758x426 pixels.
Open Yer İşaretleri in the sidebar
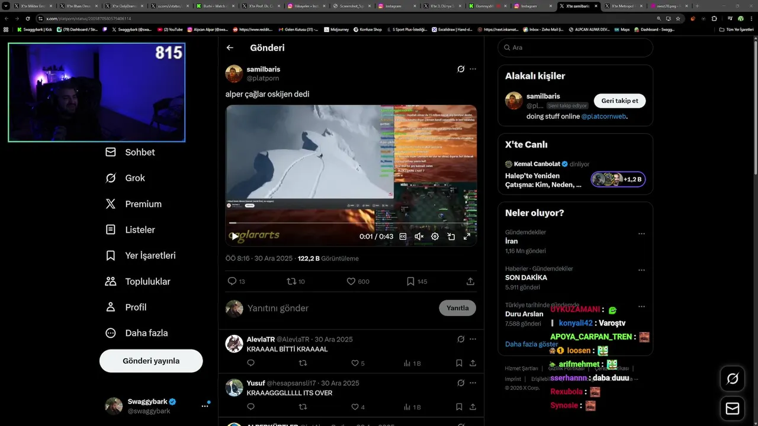[140, 256]
